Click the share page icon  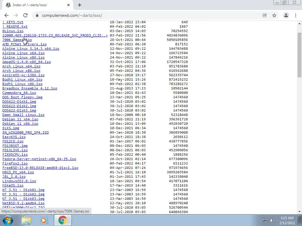click(x=265, y=15)
